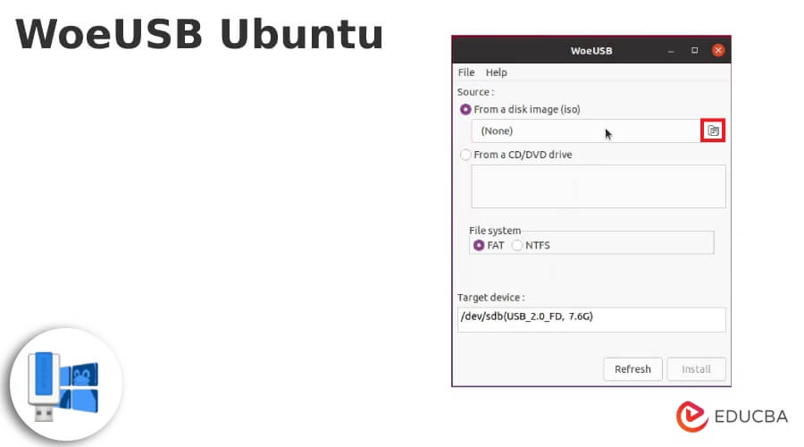804x447 pixels.
Task: Click the (None) disk image field
Action: [x=585, y=131]
